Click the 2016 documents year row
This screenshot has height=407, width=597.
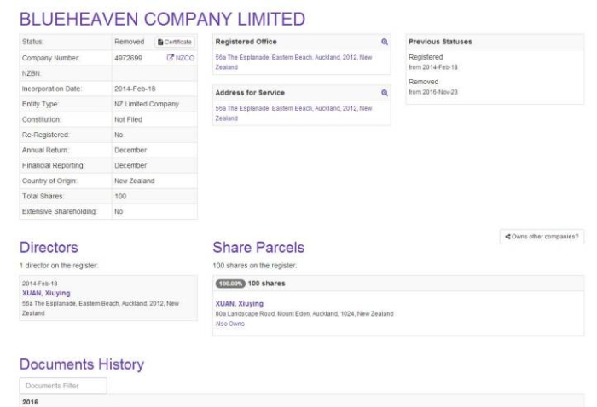[x=301, y=402]
